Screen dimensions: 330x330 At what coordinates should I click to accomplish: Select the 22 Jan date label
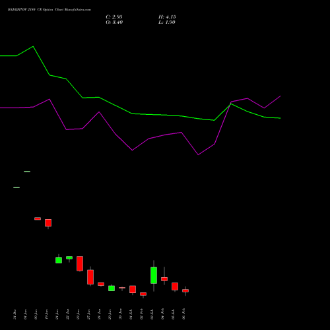pos(67,314)
